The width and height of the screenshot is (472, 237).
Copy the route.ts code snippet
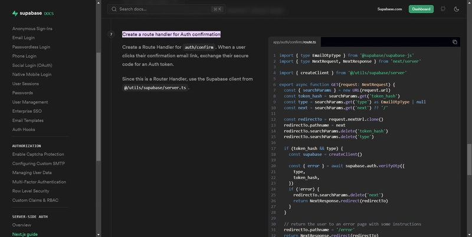pyautogui.click(x=454, y=42)
